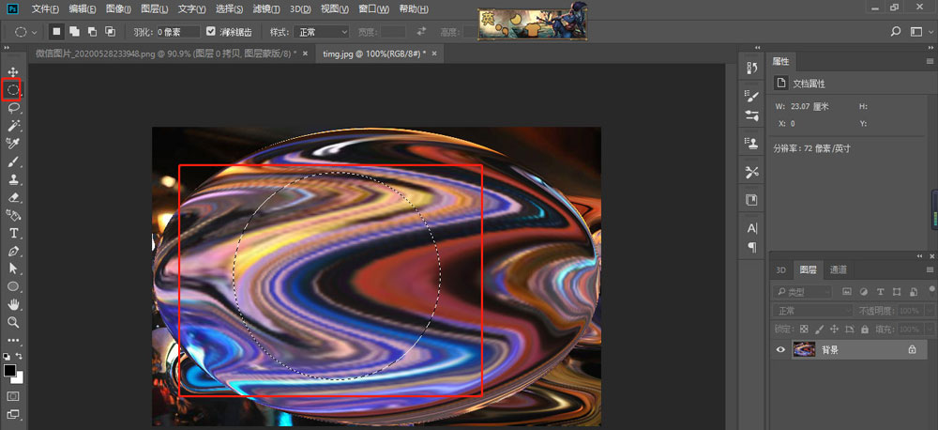Open the layer blend mode 正常 dropdown

pyautogui.click(x=812, y=311)
